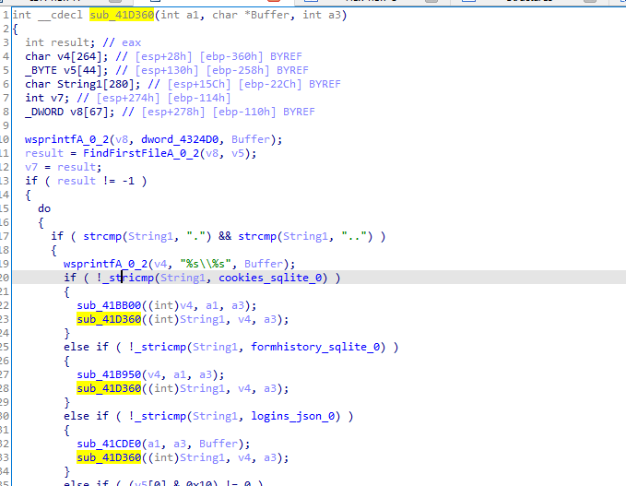The height and width of the screenshot is (486, 626).
Task: Click _stricmp on the formhistory line
Action: point(160,347)
